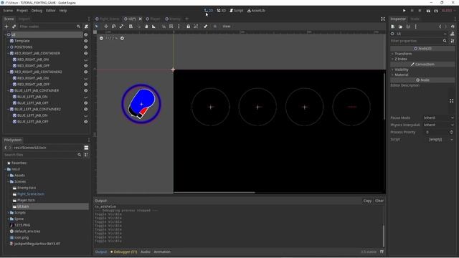This screenshot has width=459, height=258.
Task: Adjust the Process Priority stepper arrows
Action: tap(452, 132)
